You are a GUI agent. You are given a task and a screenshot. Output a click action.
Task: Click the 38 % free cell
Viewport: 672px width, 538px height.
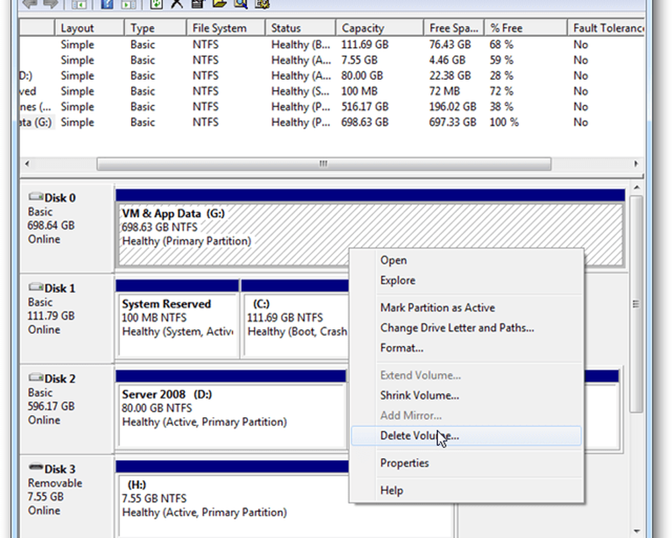coord(501,107)
